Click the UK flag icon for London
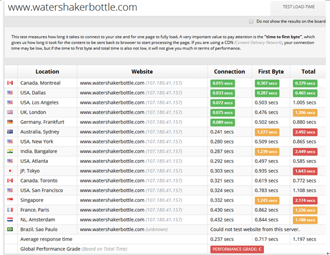The width and height of the screenshot is (330, 255). click(x=10, y=112)
